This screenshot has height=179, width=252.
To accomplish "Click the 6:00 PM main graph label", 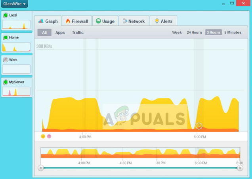I will [200, 137].
